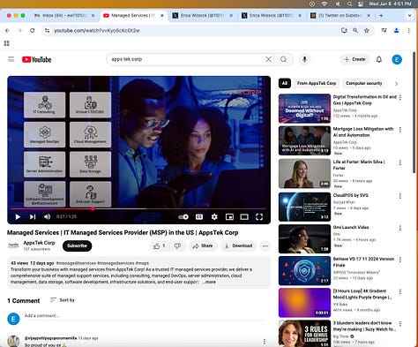Clear the search box with X
The height and width of the screenshot is (347, 418).
tap(268, 59)
